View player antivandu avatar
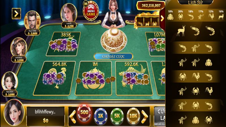Viewport: 226px width, 127px height. 18,47
